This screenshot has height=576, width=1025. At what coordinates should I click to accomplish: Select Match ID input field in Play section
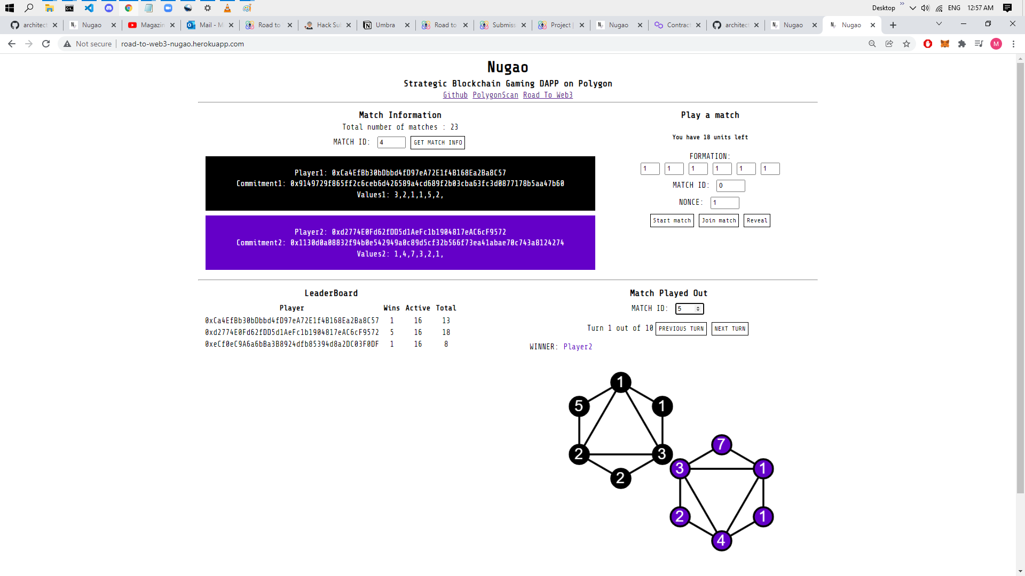[730, 186]
